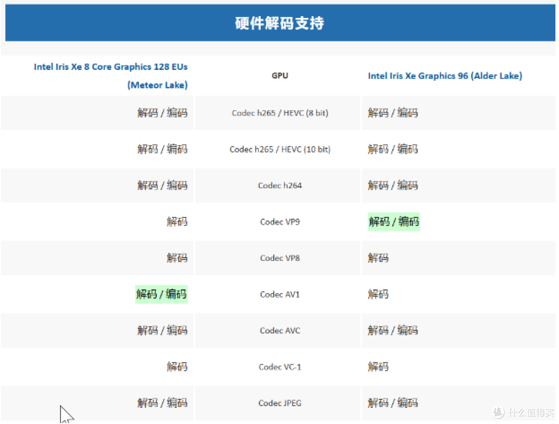Select the Codec AVC label
Viewport: 559px width, 424px height.
[x=280, y=331]
